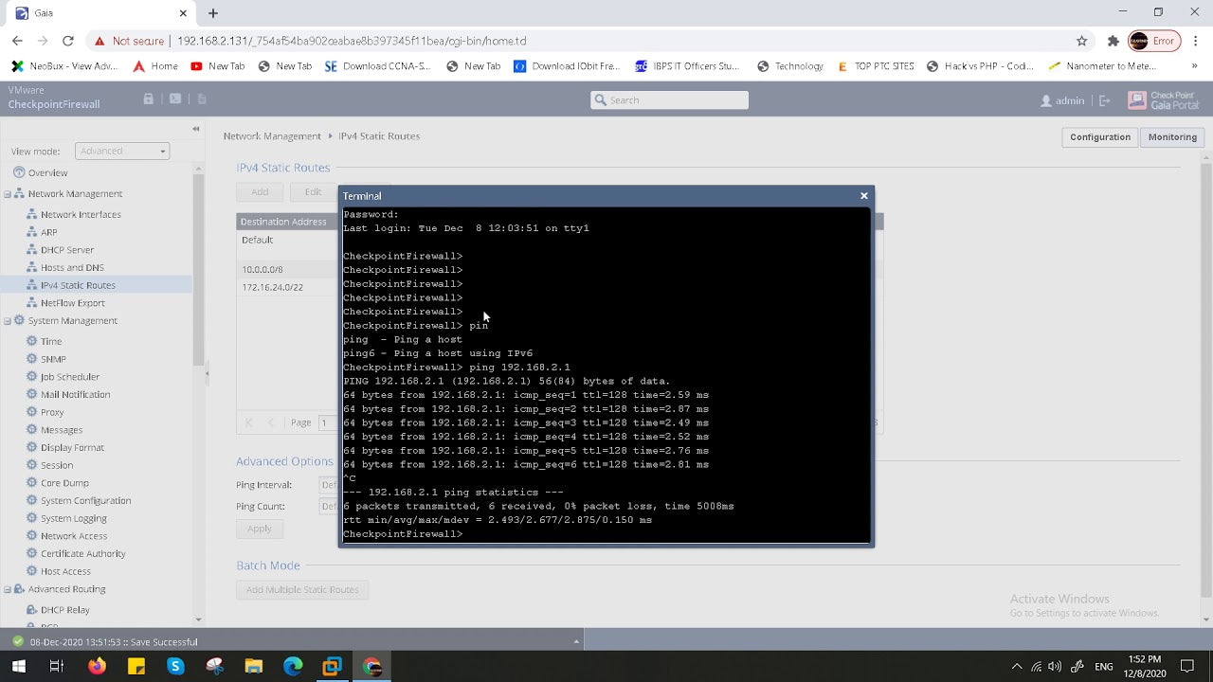Show more bookmarks with the chevron
Image resolution: width=1213 pixels, height=682 pixels.
(1194, 66)
